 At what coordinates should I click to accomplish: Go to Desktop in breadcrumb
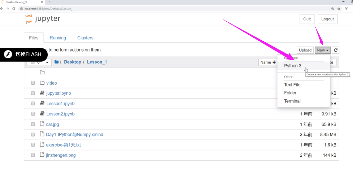tap(73, 62)
